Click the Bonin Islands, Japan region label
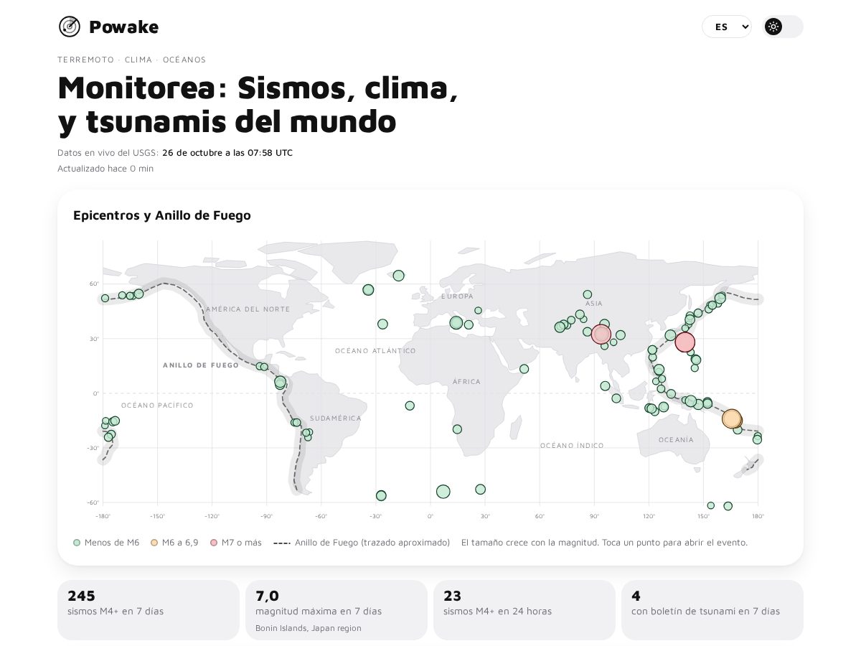This screenshot has width=861, height=646. point(309,628)
